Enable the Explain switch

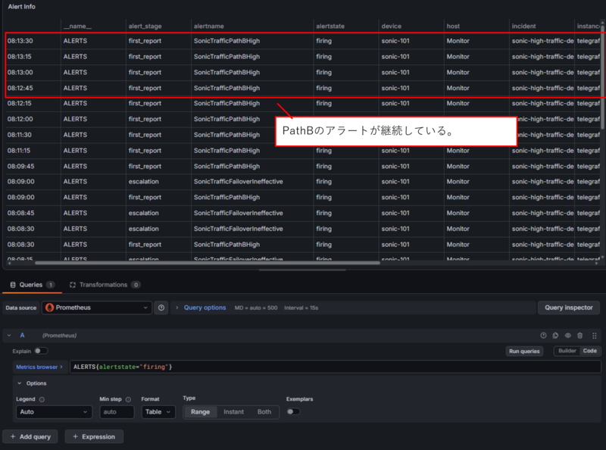coord(41,351)
